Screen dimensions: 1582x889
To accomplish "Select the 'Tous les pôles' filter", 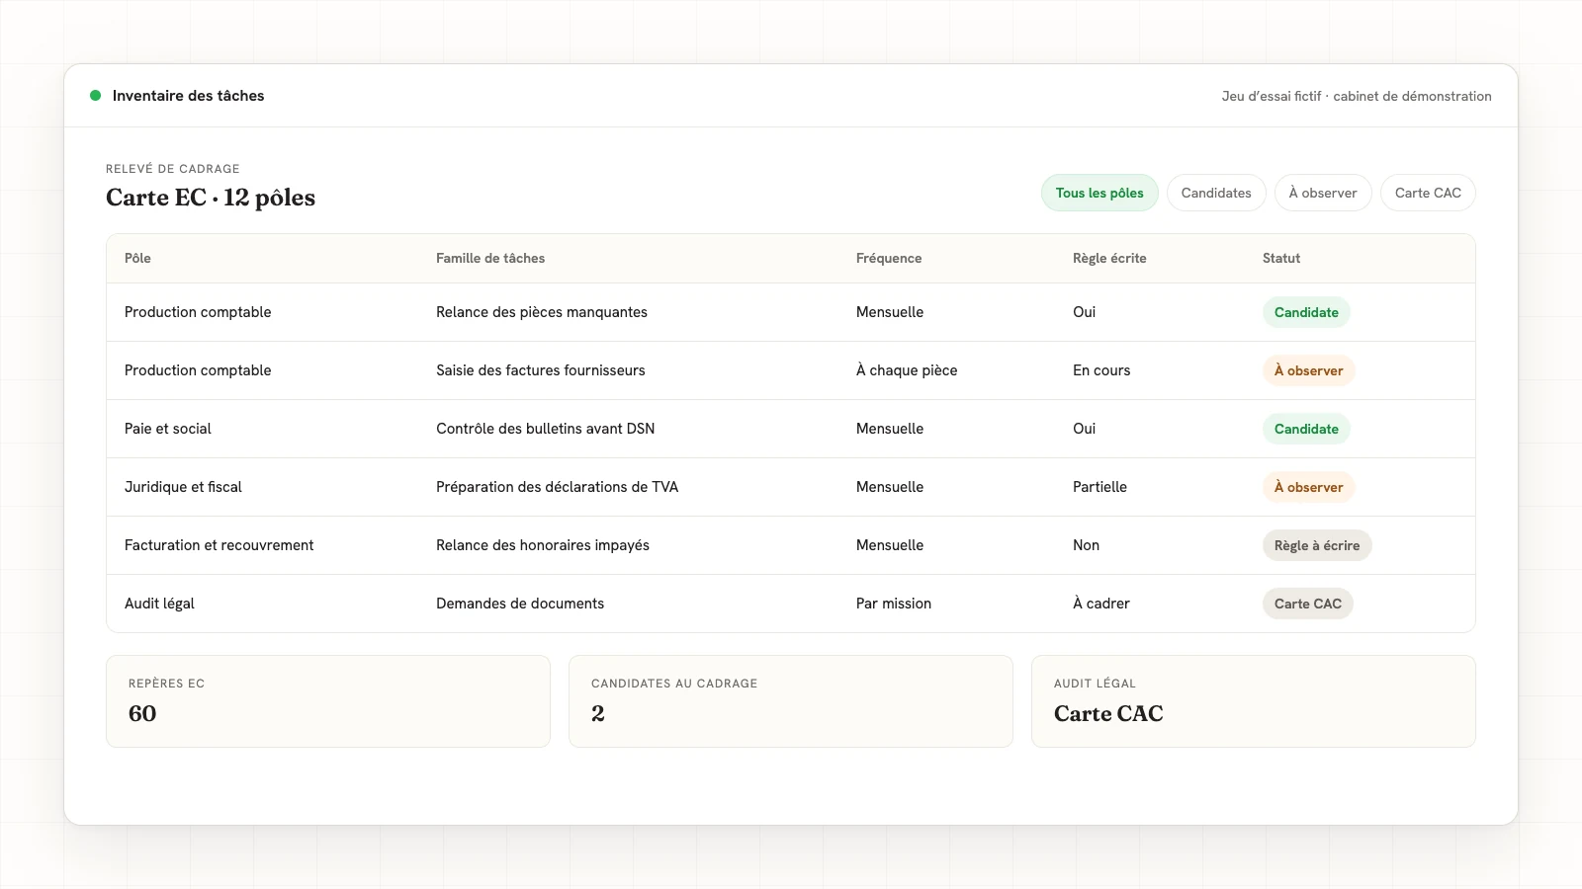I will click(x=1099, y=193).
